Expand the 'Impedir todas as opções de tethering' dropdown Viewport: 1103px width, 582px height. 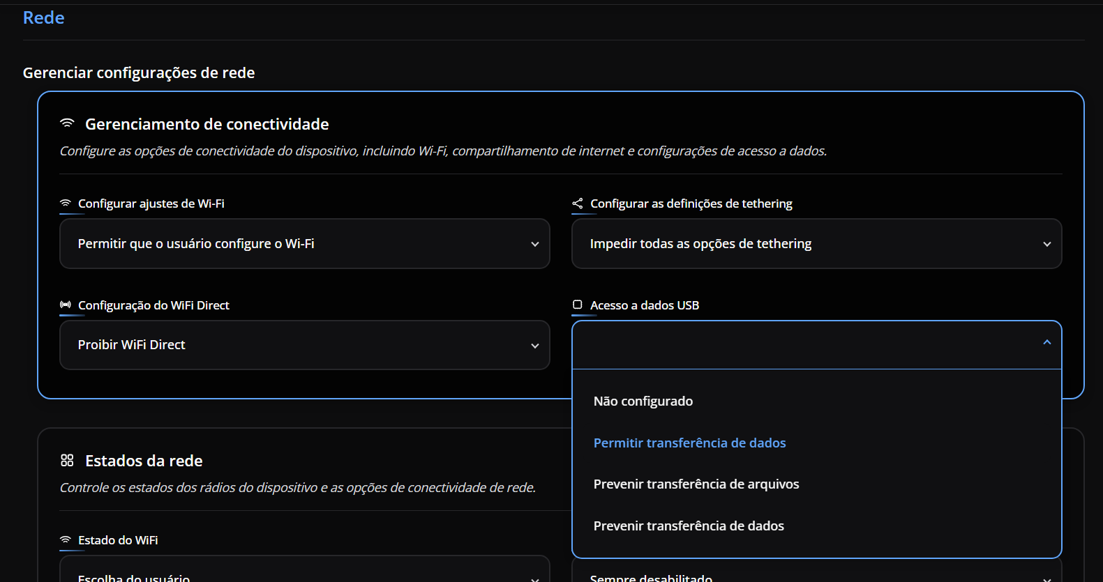816,244
